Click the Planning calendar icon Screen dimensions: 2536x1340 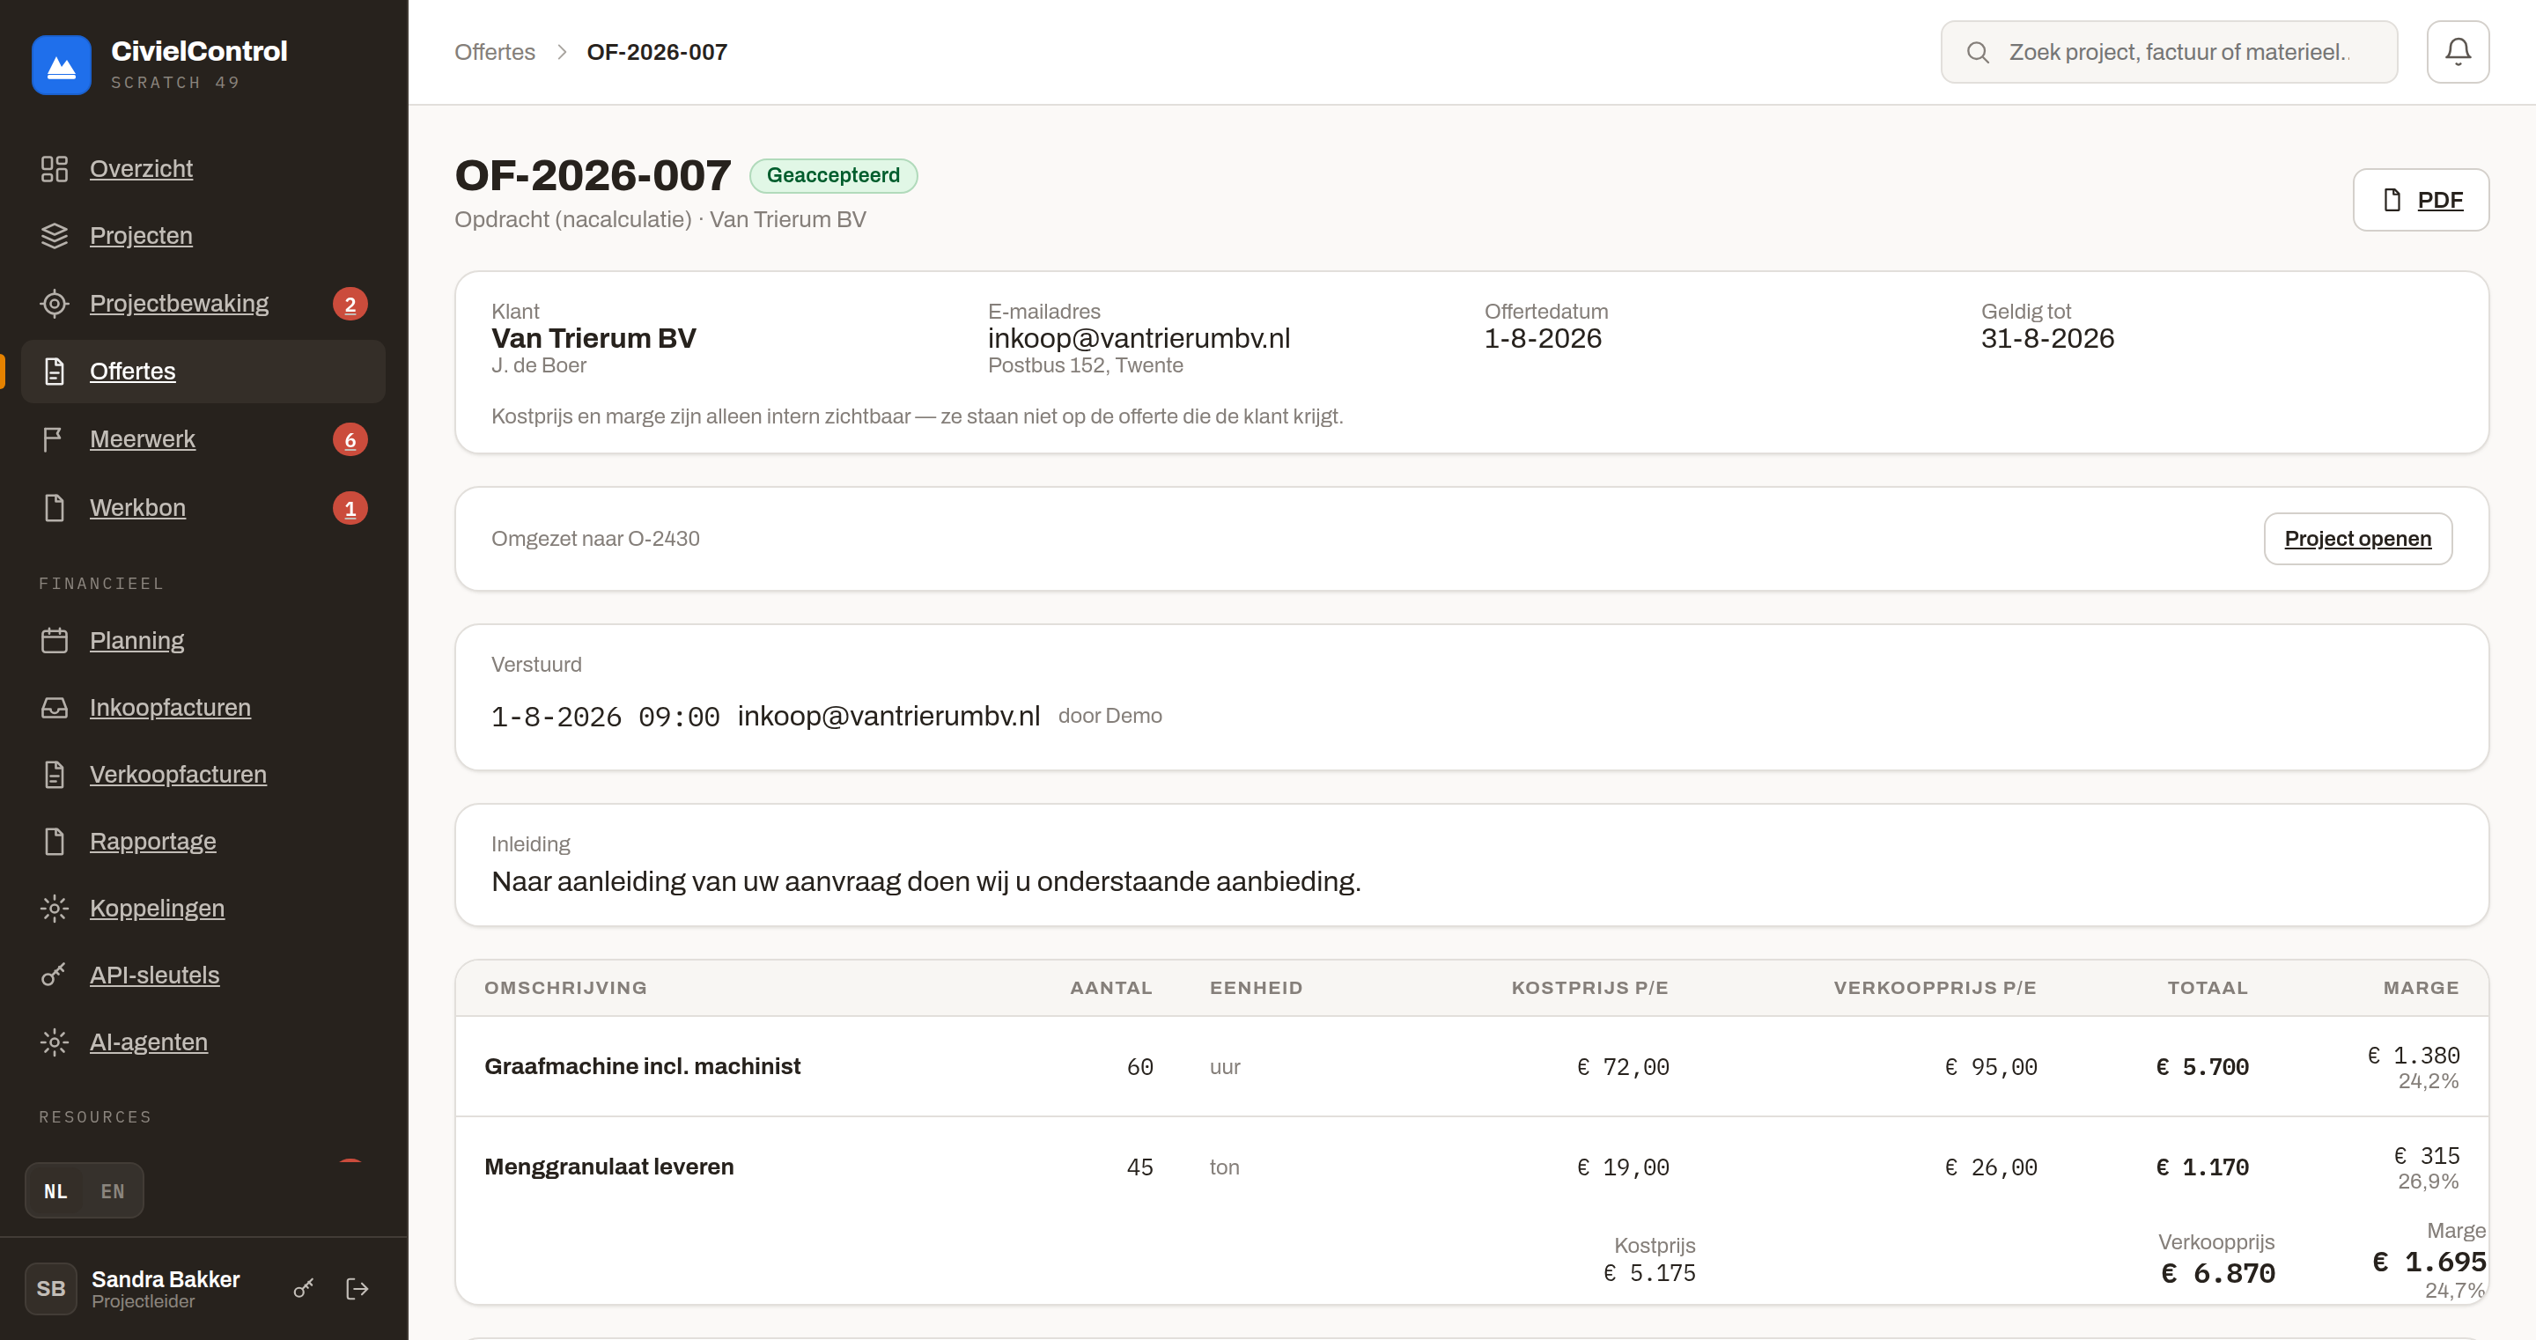click(54, 640)
